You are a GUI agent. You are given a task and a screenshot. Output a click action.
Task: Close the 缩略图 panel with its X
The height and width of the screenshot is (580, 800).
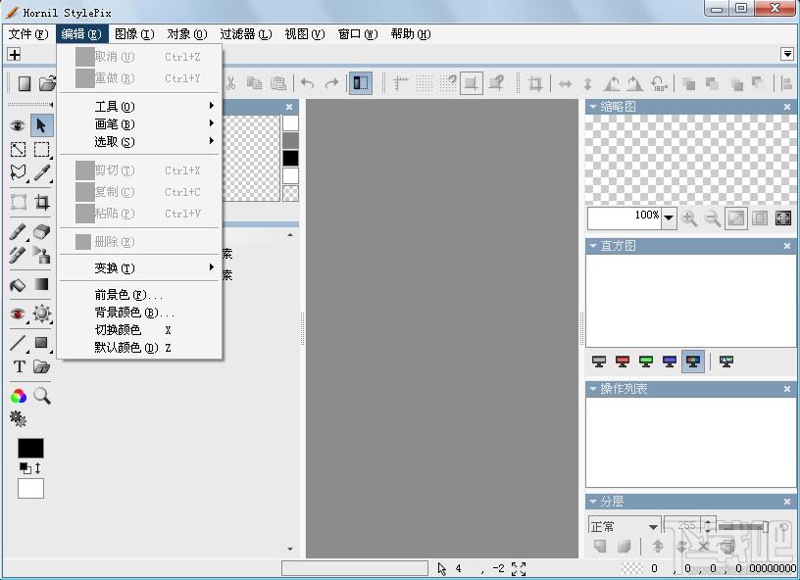coord(786,107)
